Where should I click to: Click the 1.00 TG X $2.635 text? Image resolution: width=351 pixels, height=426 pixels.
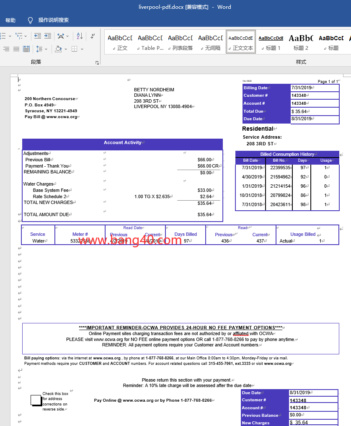click(152, 196)
